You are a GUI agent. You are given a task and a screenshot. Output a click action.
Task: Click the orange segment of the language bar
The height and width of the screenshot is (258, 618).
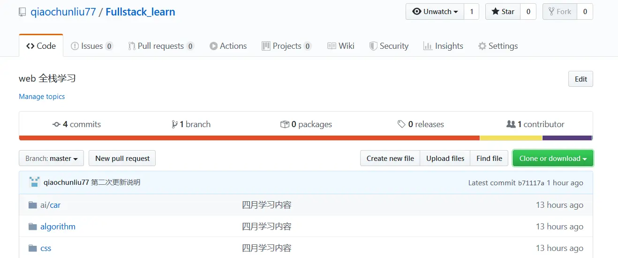pyautogui.click(x=249, y=138)
